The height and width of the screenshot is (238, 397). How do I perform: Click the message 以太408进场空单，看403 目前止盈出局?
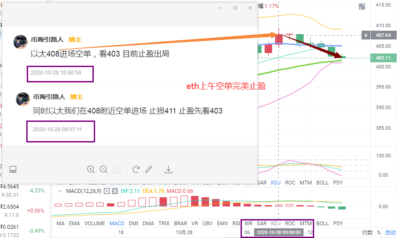coord(100,53)
